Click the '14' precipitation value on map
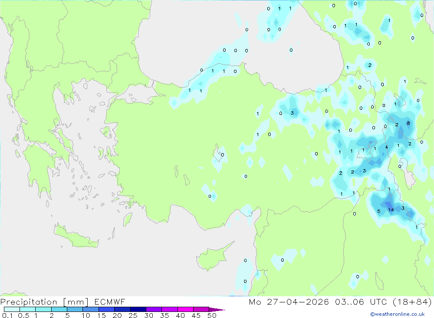The image size is (434, 318). click(x=391, y=210)
